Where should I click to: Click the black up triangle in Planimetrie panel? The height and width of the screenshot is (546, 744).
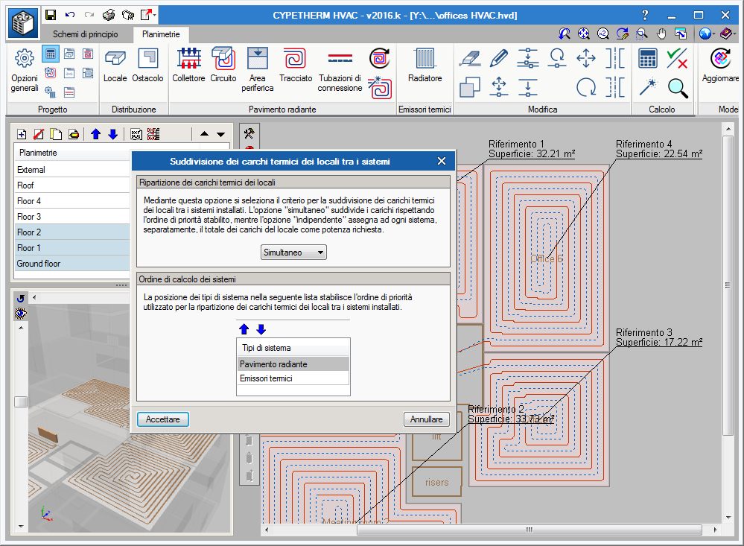coord(205,134)
